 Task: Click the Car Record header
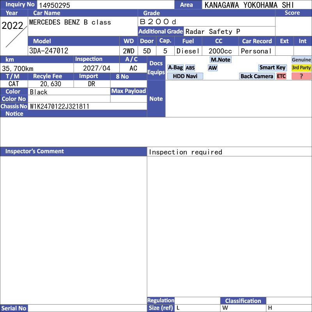pyautogui.click(x=257, y=41)
